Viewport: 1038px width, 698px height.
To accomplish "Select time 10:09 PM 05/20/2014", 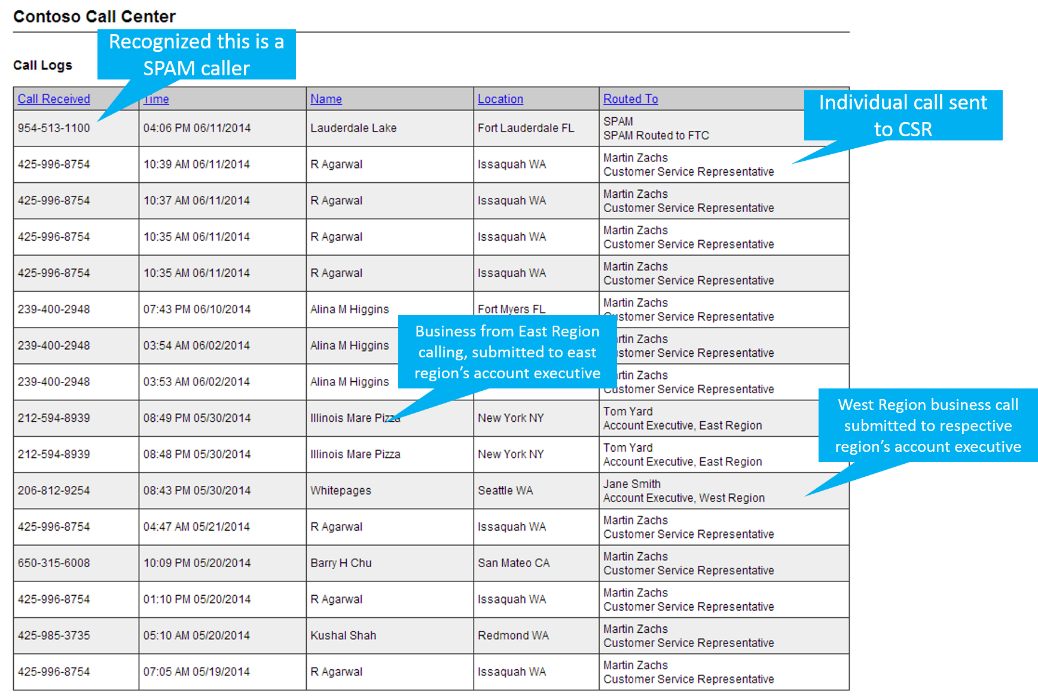I will point(197,563).
